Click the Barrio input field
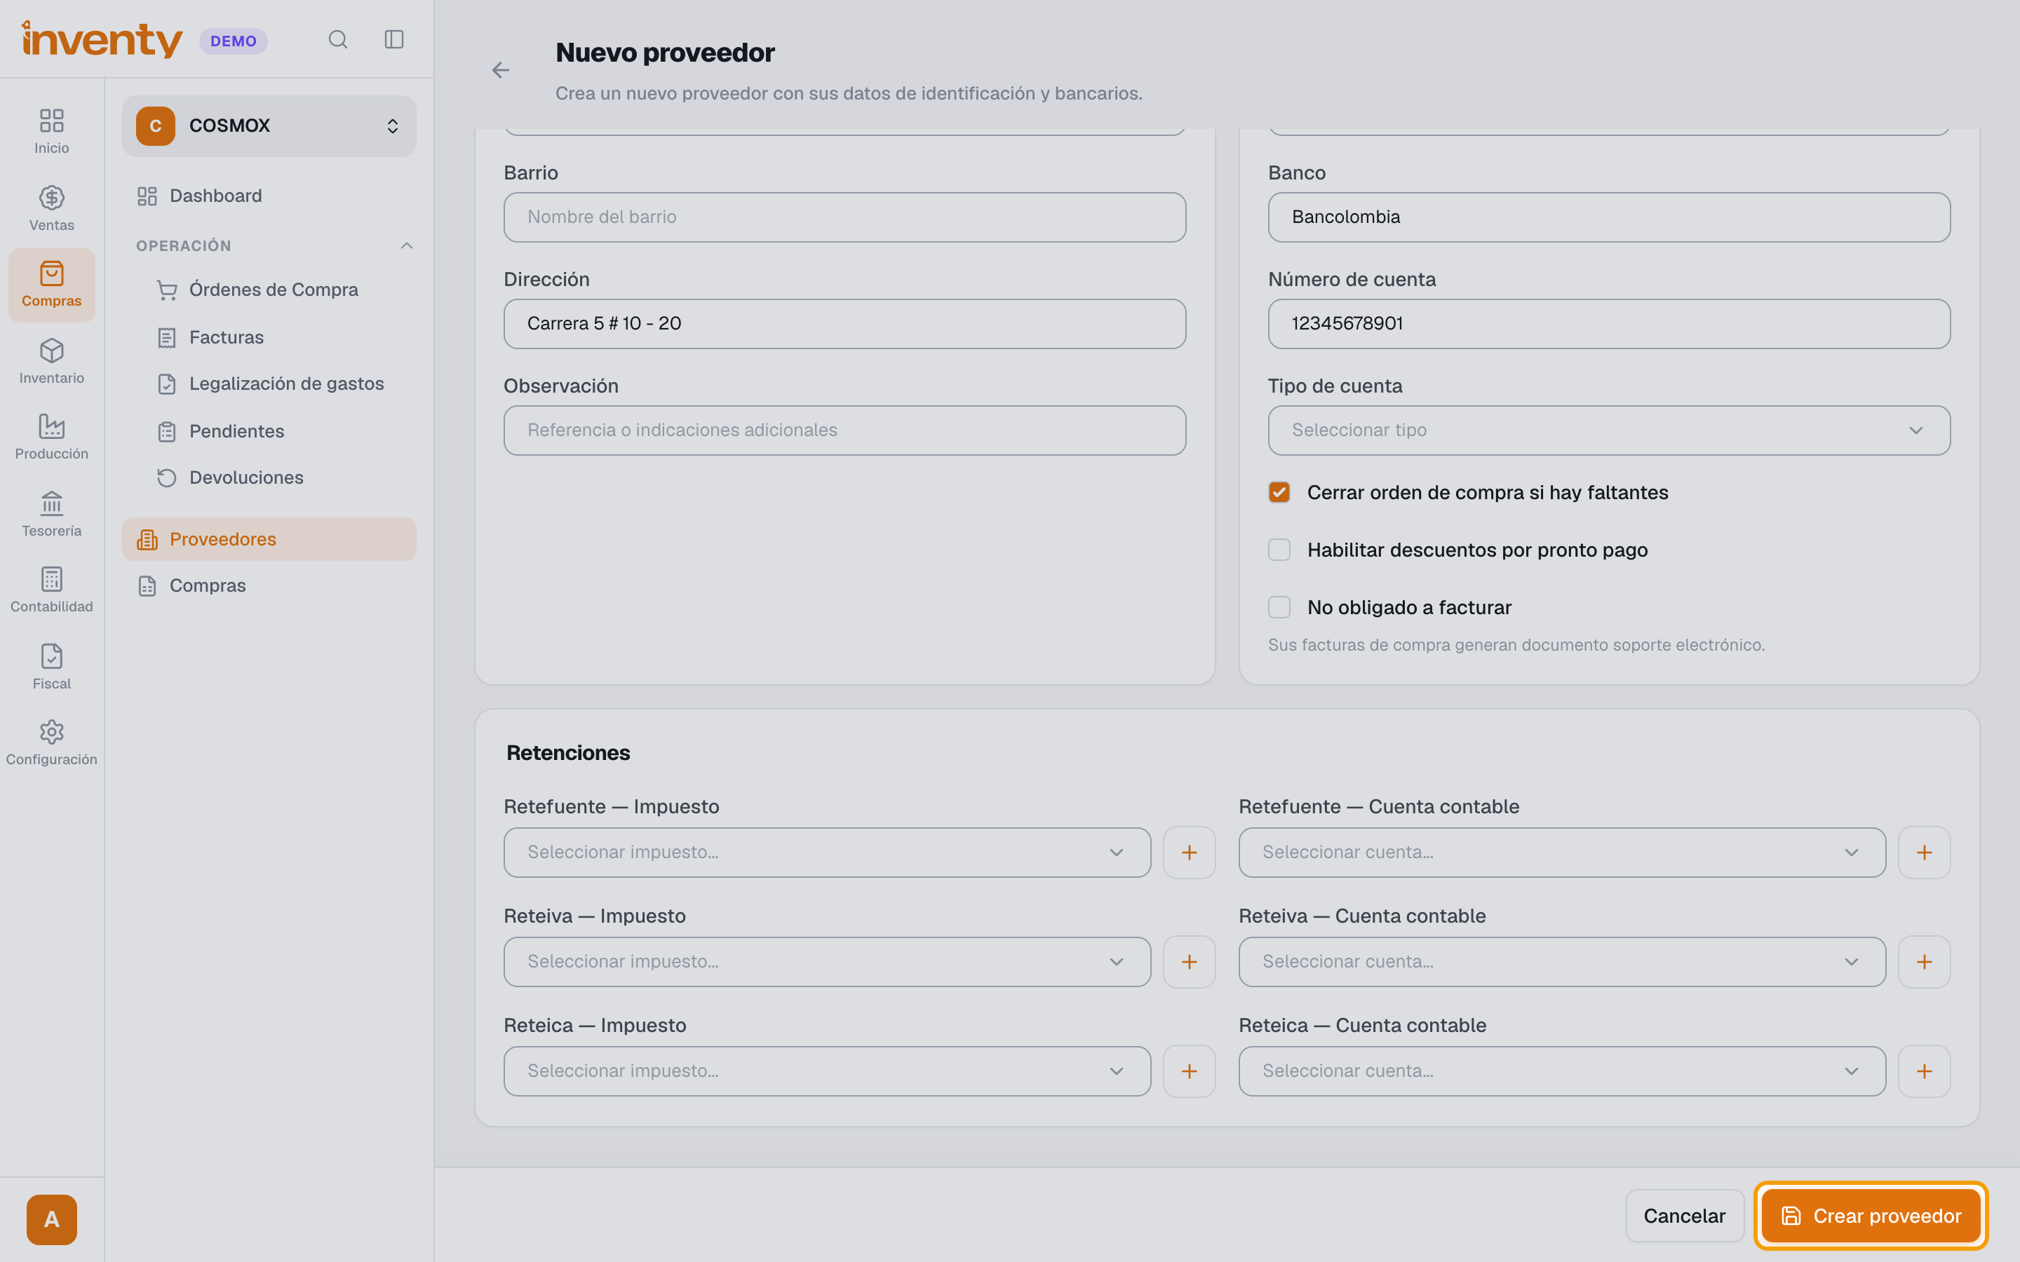Screen dimensions: 2020x1262 point(844,218)
